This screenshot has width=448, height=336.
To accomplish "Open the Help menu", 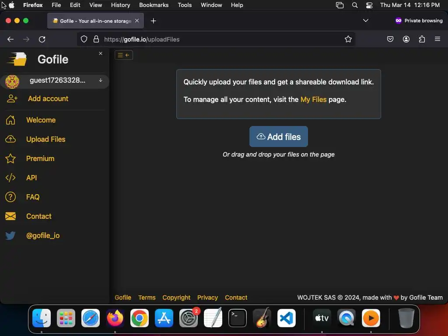I will [237, 5].
